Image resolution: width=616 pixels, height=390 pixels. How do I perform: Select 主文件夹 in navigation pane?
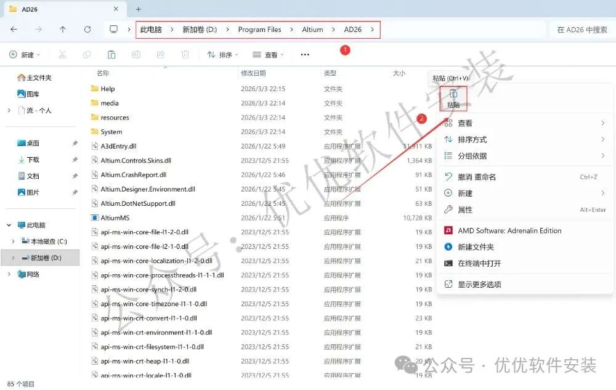click(x=34, y=78)
